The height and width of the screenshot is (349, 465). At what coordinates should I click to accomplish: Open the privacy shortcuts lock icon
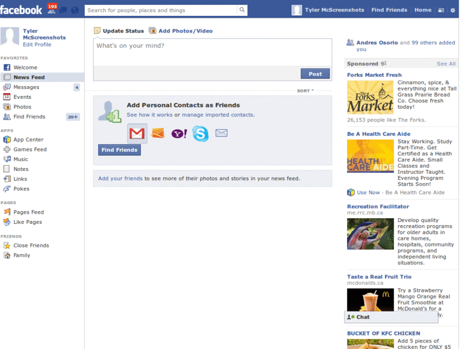click(441, 10)
